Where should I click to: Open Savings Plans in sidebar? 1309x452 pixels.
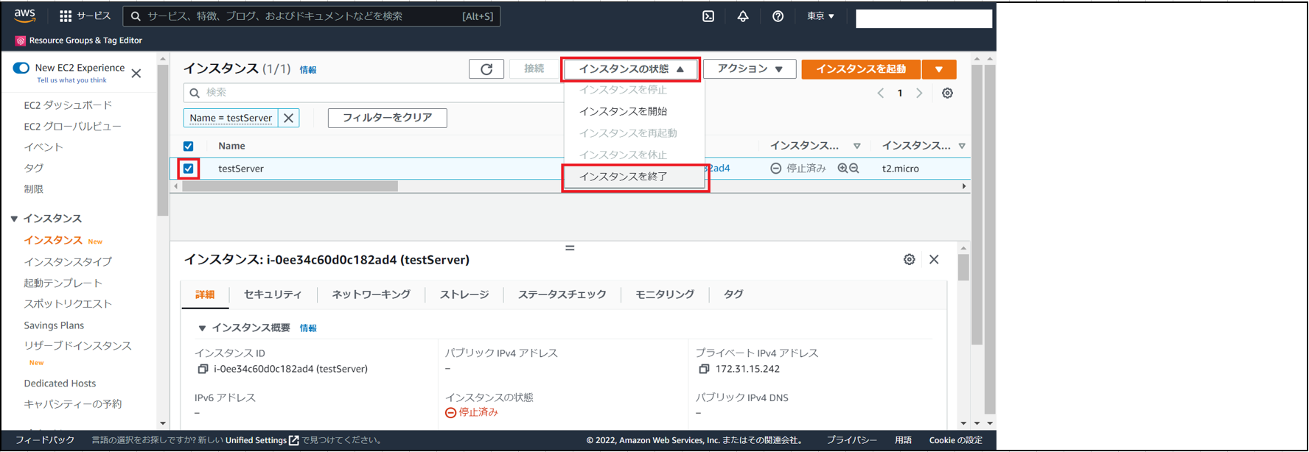(x=54, y=325)
